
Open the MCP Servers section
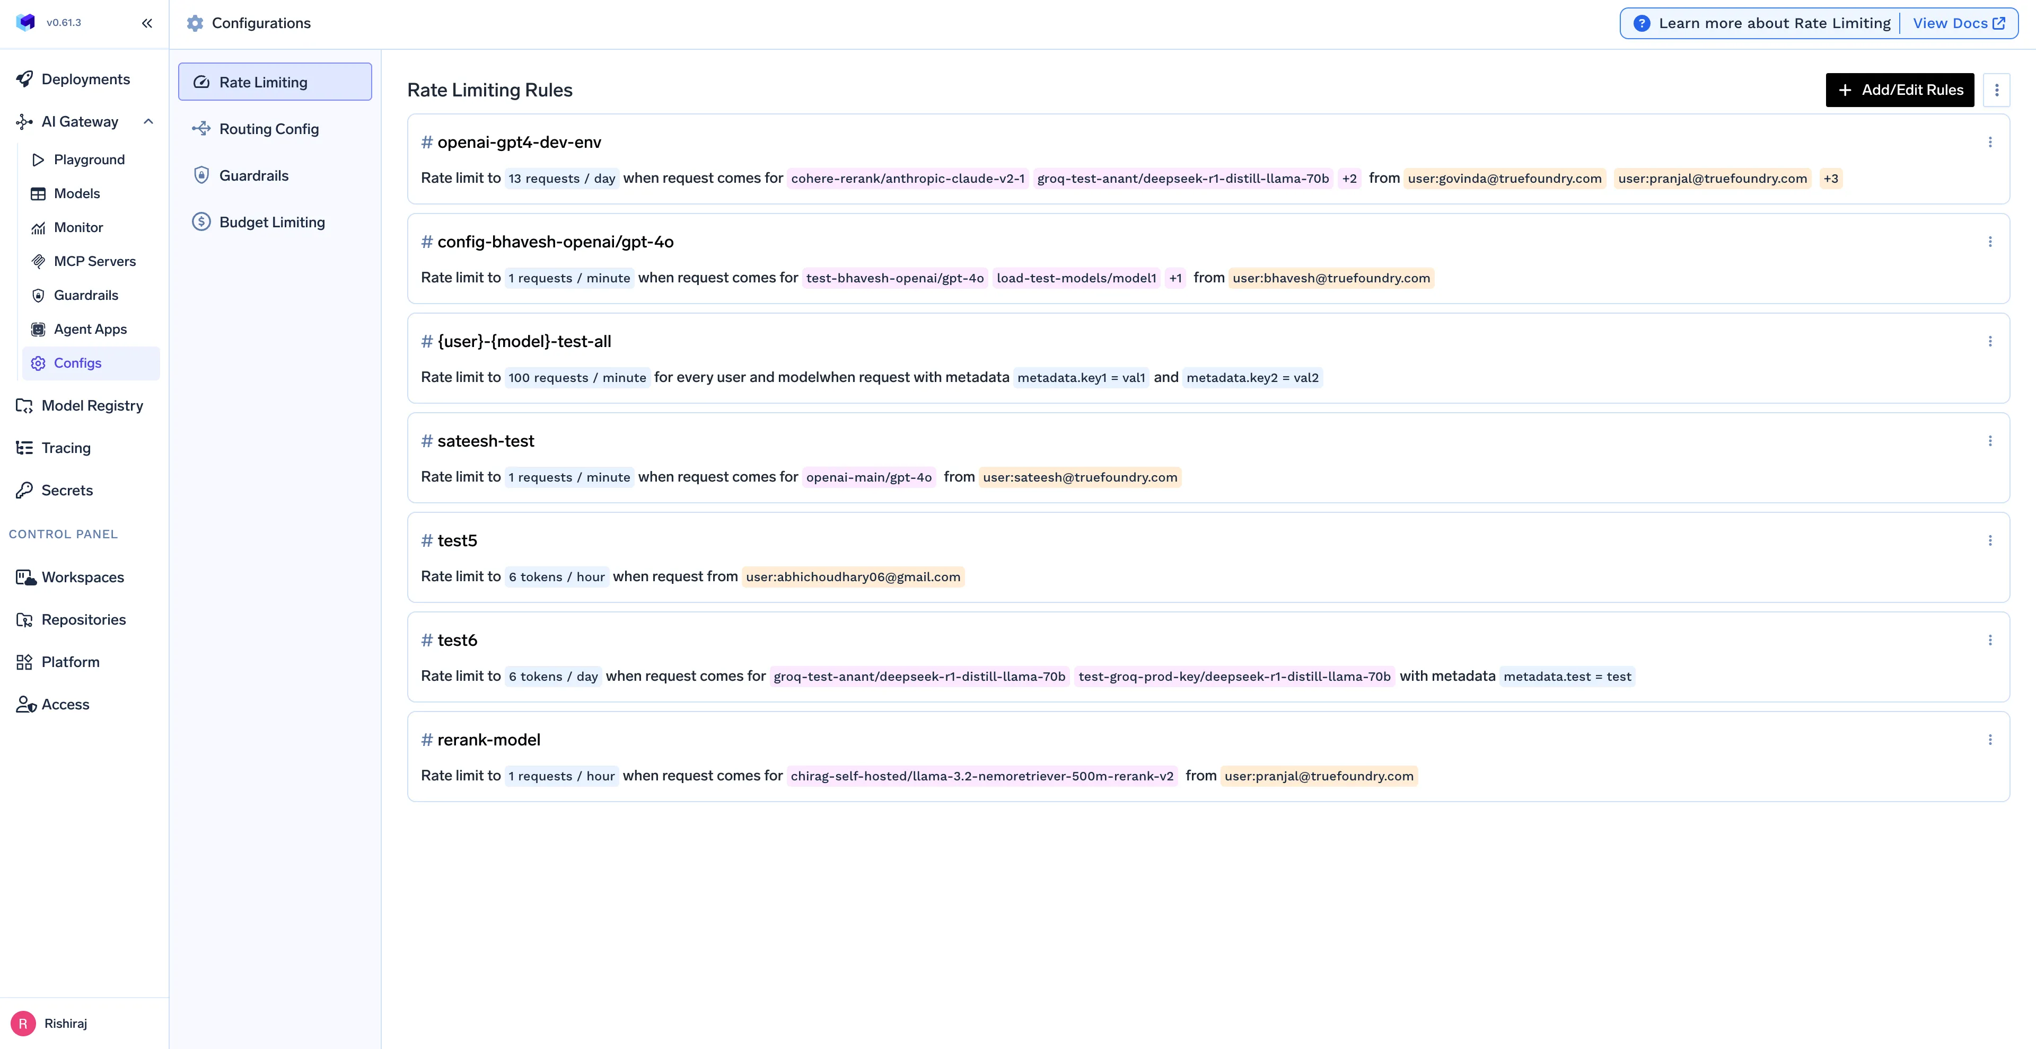click(94, 262)
